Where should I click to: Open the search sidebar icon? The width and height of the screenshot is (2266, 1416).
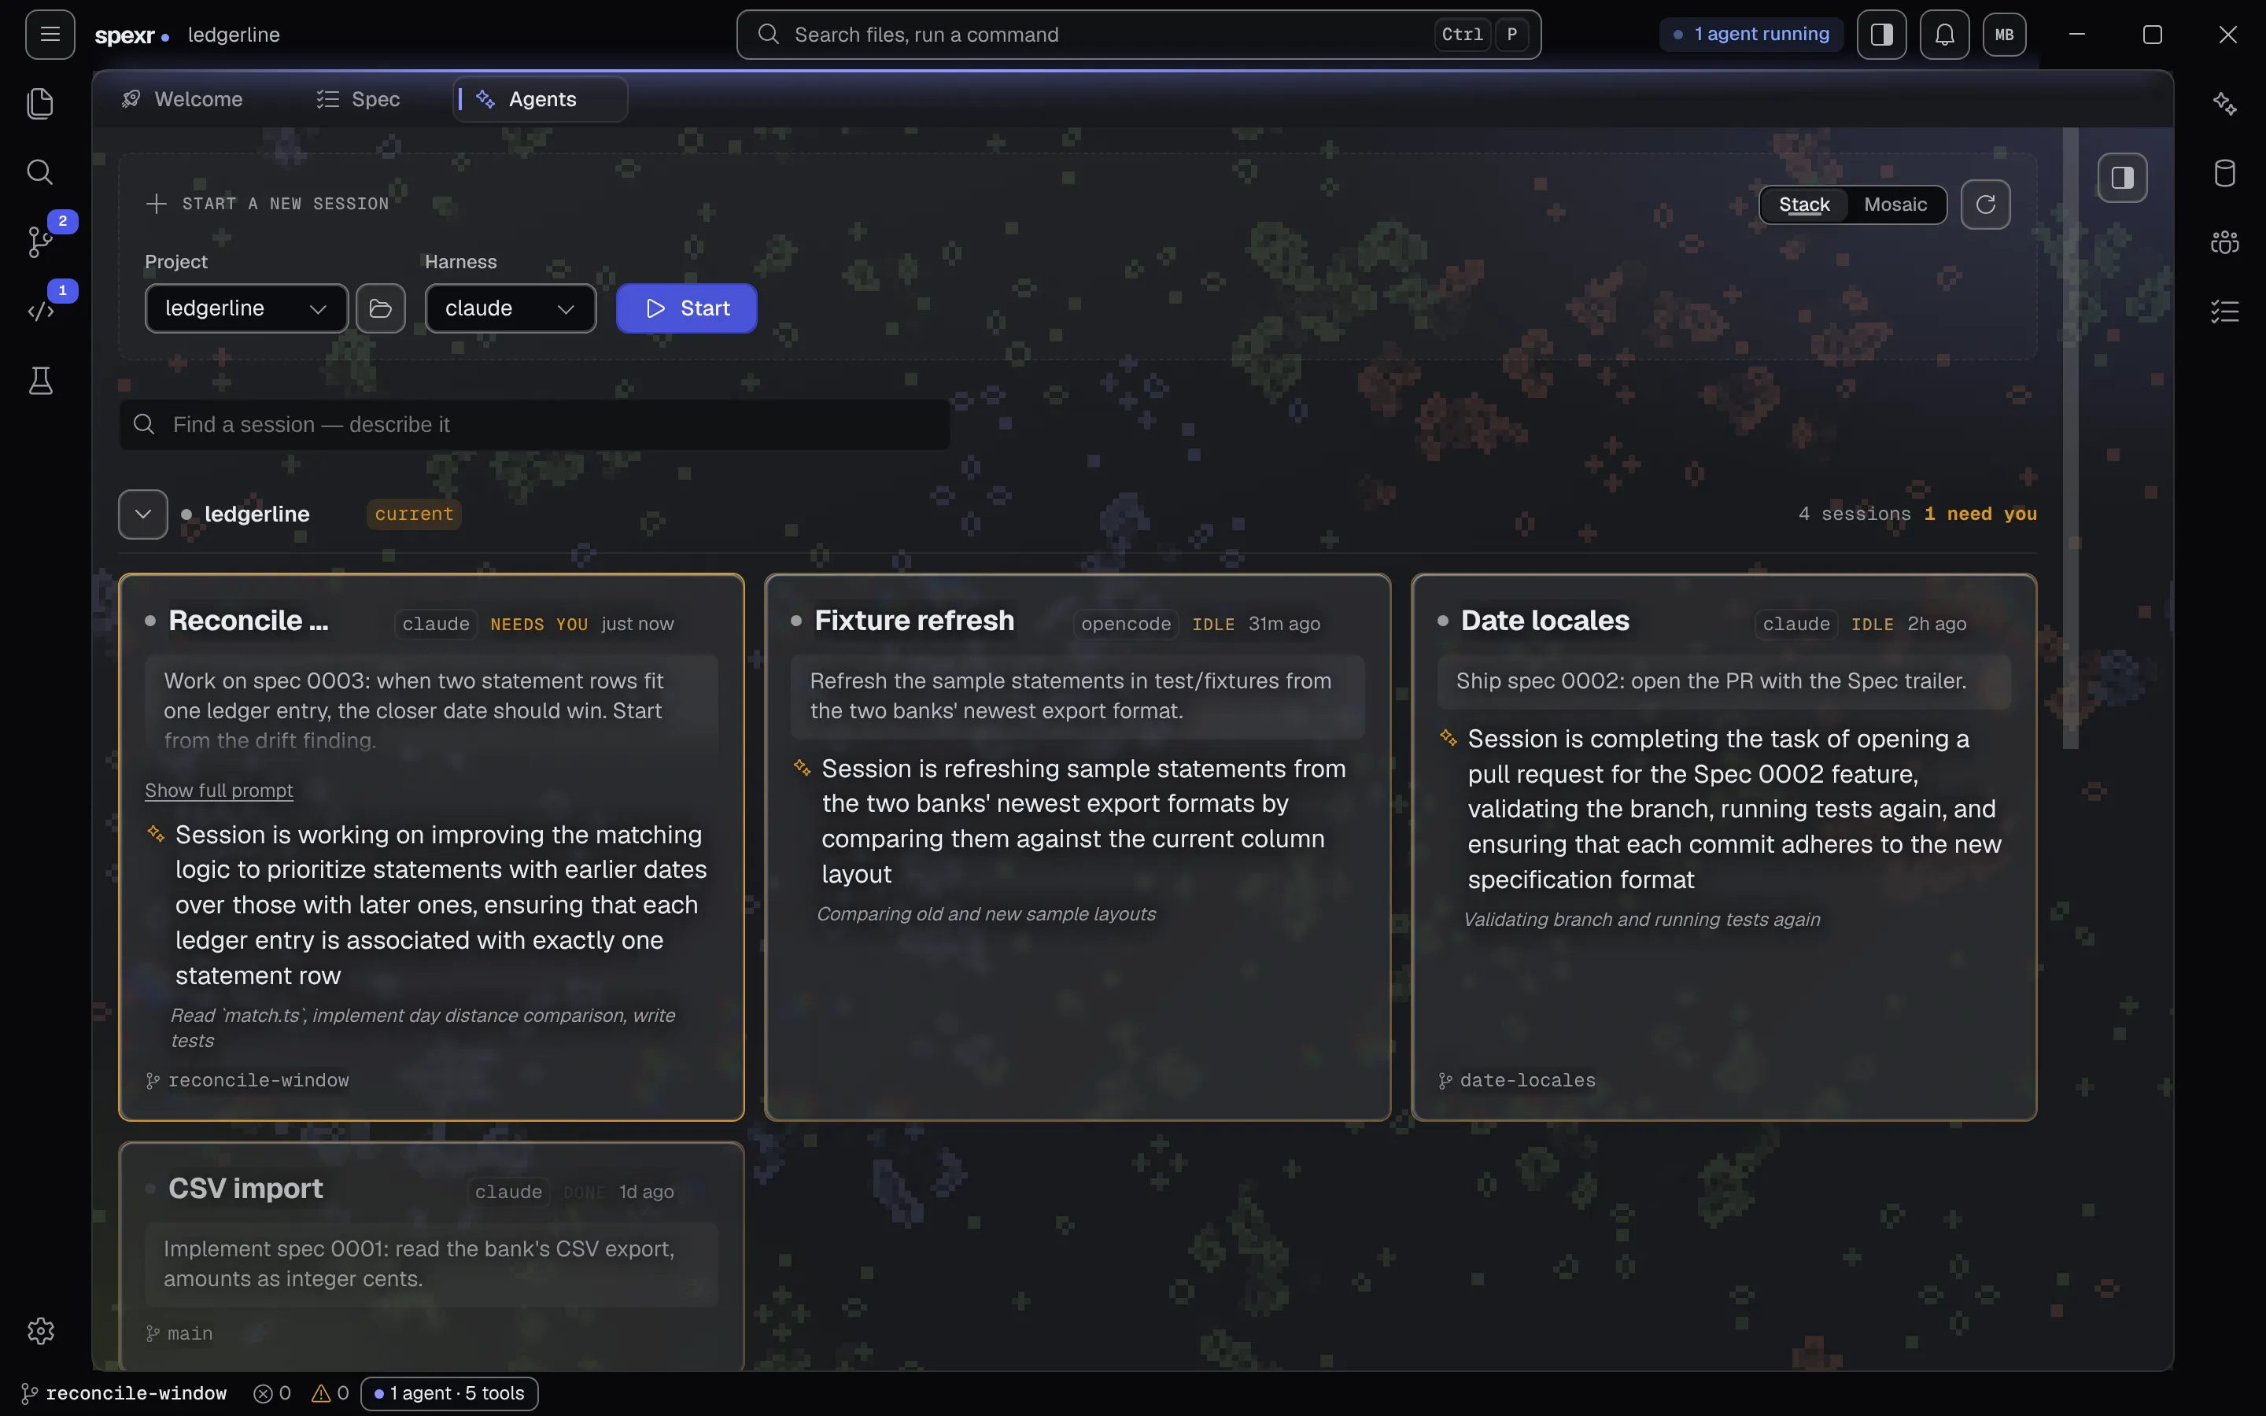click(40, 172)
